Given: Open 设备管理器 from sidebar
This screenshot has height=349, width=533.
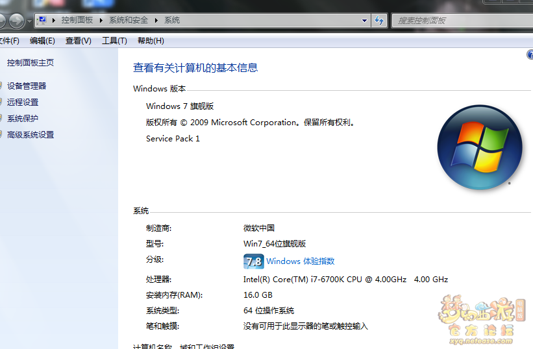Looking at the screenshot, I should click(x=27, y=86).
